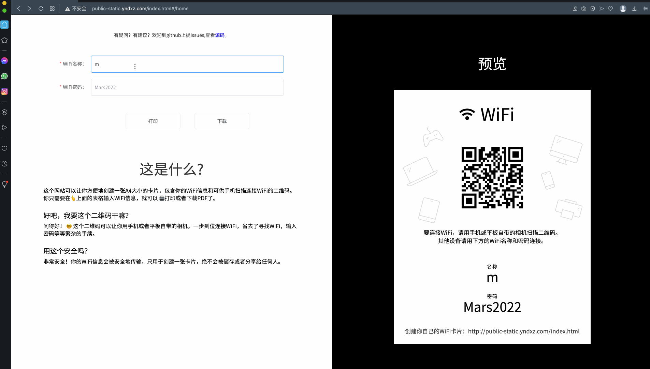650x369 pixels.
Task: Favorite this page via the heart icon
Action: tap(610, 9)
